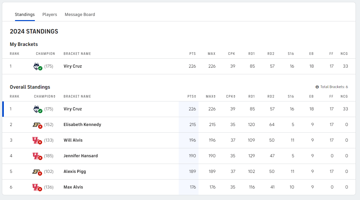
Task: Click Houston logo in Jennifer Hansard row
Action: [x=36, y=156]
